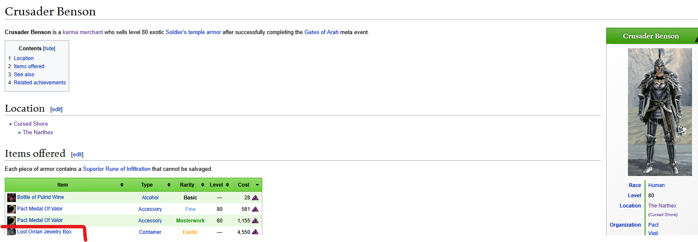Open Lost Orrian Jewelry Box link
This screenshot has height=242, width=698.
[x=44, y=232]
